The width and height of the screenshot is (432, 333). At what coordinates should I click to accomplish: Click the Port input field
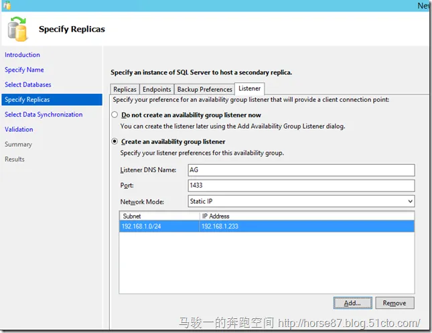point(301,186)
